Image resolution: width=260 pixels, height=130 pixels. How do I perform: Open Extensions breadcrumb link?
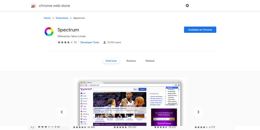coord(62,18)
